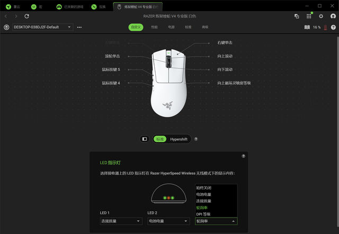The height and width of the screenshot is (234, 339).
Task: Click the LED panel help question mark
Action: (x=244, y=156)
